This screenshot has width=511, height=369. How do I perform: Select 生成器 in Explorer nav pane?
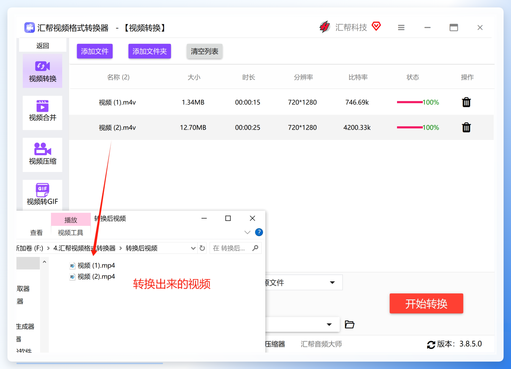[x=25, y=327]
